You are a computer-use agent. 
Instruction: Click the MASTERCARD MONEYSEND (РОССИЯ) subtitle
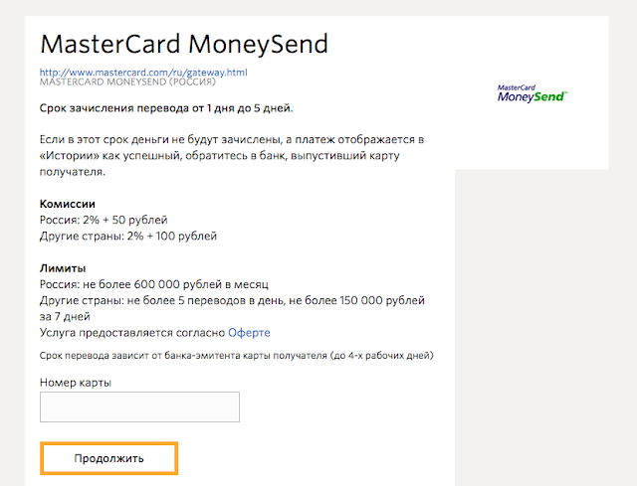127,81
